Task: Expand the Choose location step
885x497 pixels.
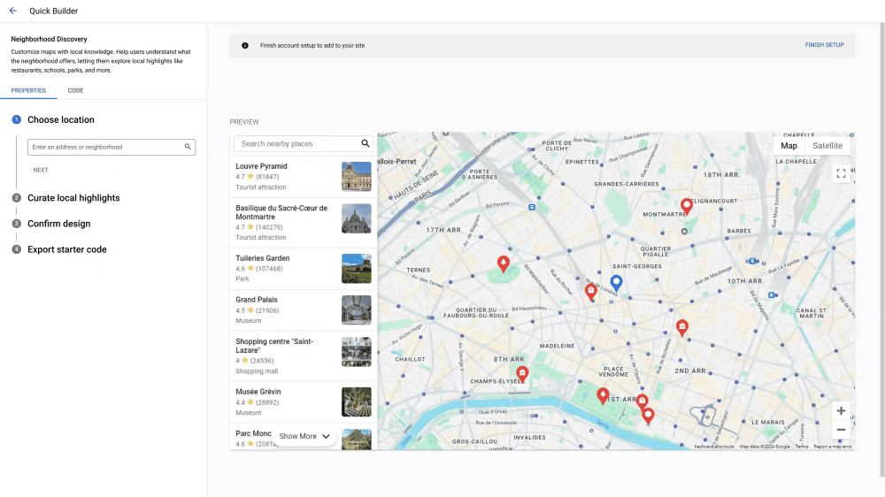Action: [61, 119]
